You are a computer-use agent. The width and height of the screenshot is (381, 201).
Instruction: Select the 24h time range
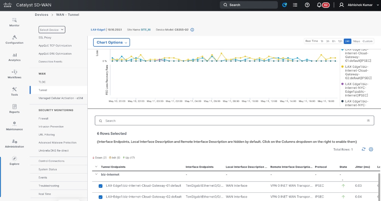coord(347,41)
